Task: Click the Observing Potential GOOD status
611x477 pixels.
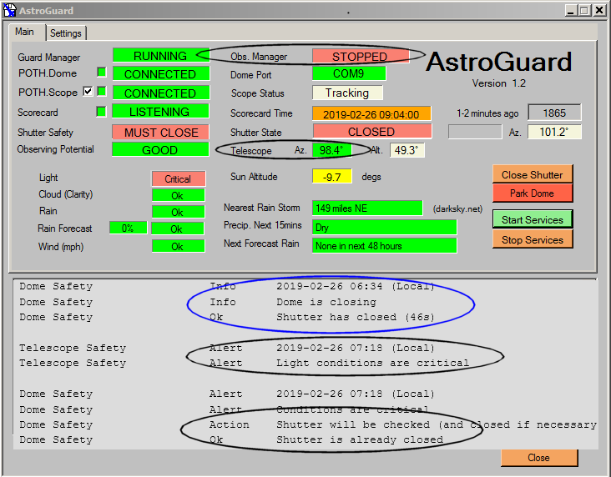Action: [x=160, y=150]
